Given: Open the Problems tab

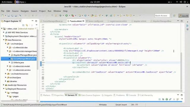Looking at the screenshot, I should click(119, 95).
